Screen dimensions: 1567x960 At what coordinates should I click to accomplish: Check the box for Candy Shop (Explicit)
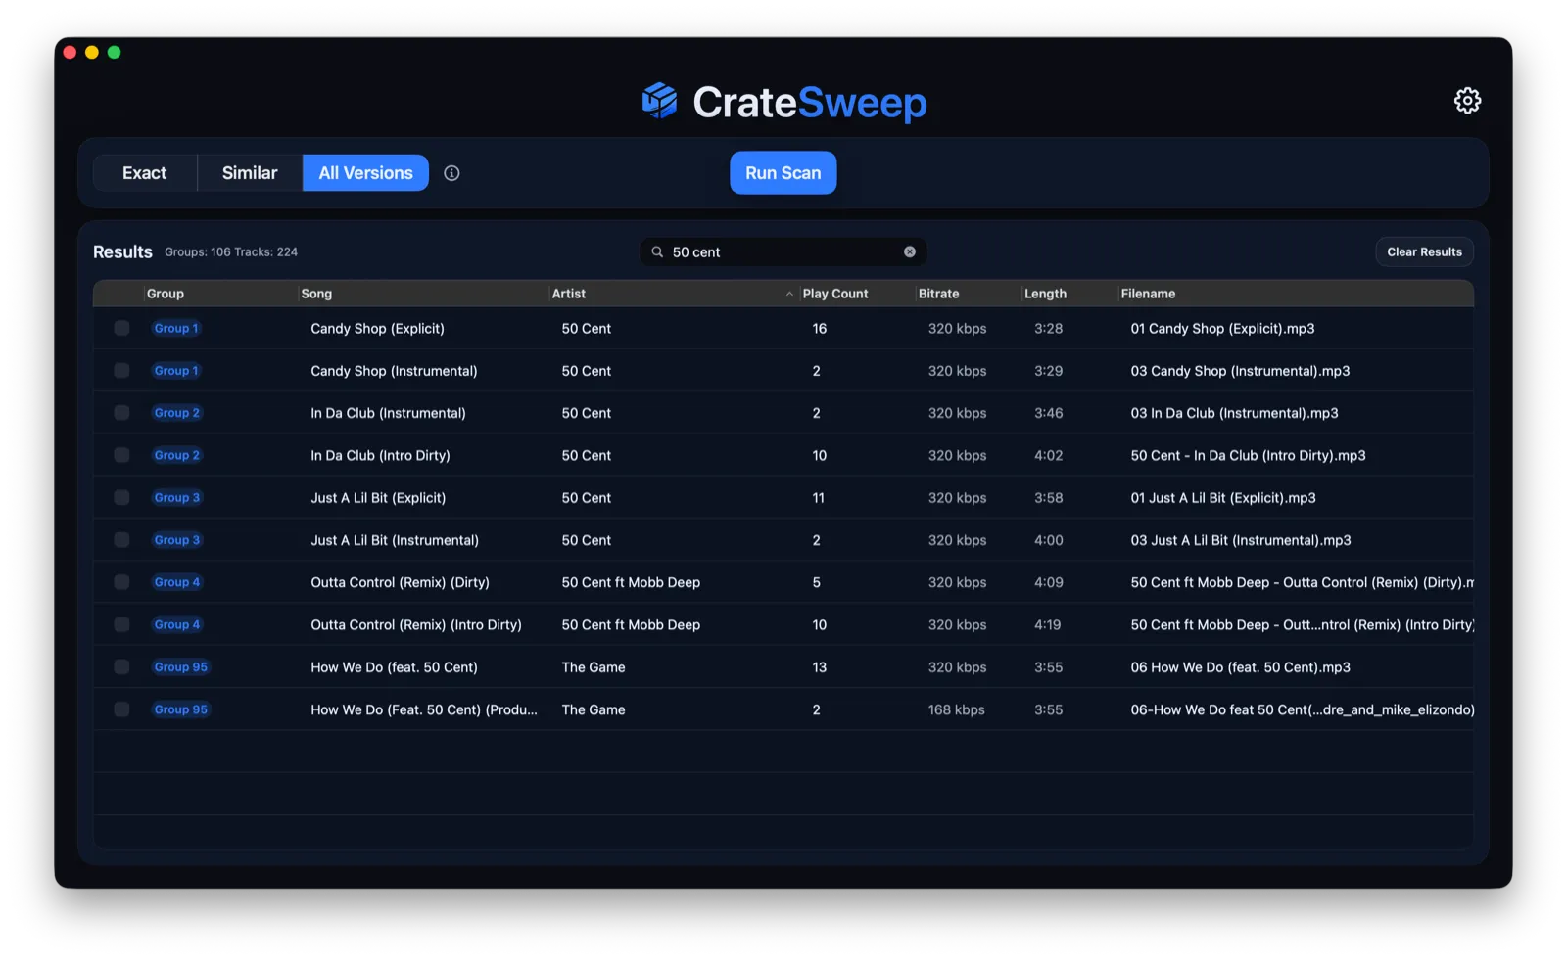[121, 328]
